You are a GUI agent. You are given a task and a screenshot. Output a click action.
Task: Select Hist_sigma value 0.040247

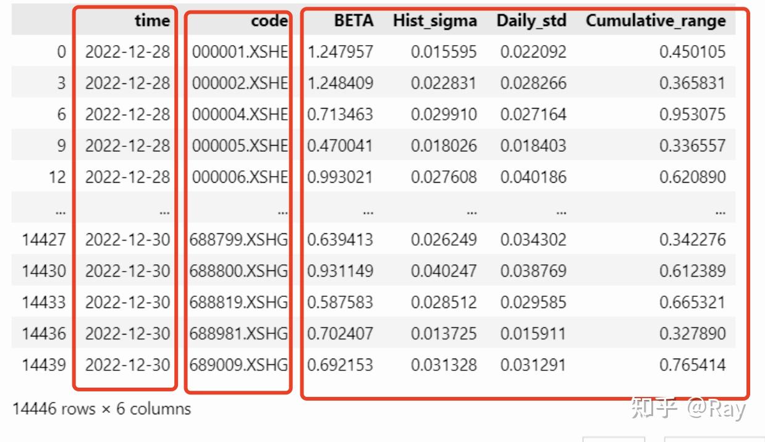(444, 271)
